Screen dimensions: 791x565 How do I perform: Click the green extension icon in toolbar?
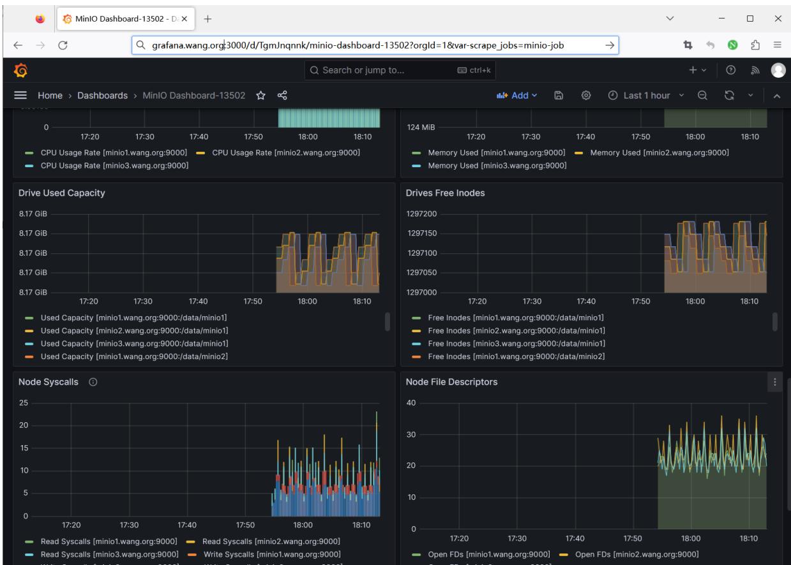[734, 45]
